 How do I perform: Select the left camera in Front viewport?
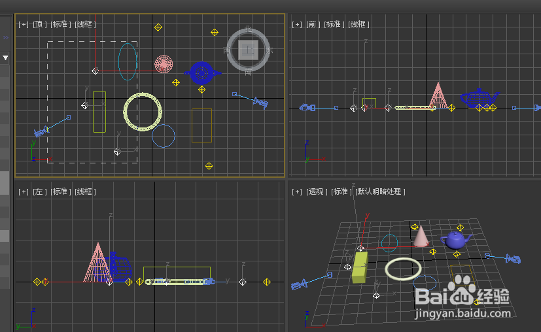[x=307, y=108]
